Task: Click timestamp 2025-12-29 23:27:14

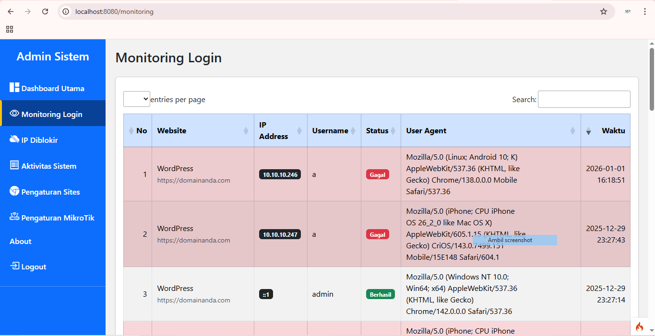Action: pos(606,294)
